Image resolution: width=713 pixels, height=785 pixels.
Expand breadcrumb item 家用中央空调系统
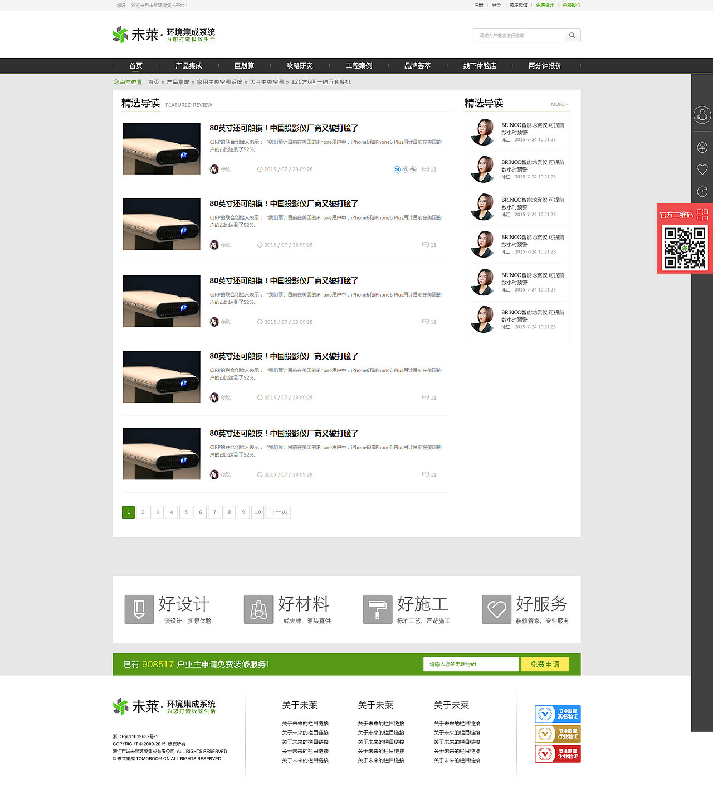tap(218, 81)
